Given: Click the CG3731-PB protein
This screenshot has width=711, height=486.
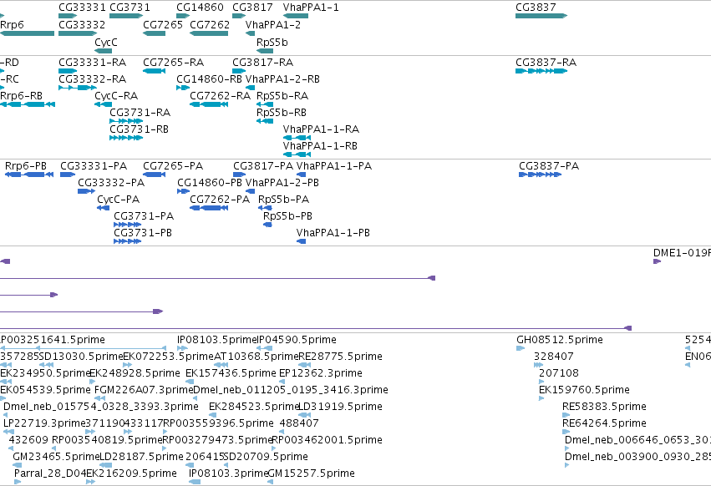Looking at the screenshot, I should [x=128, y=241].
